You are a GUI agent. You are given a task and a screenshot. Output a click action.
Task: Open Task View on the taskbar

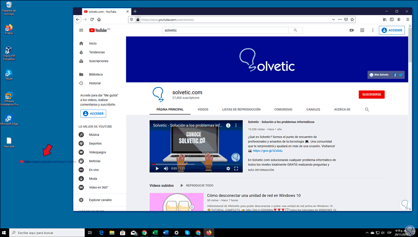[90, 233]
